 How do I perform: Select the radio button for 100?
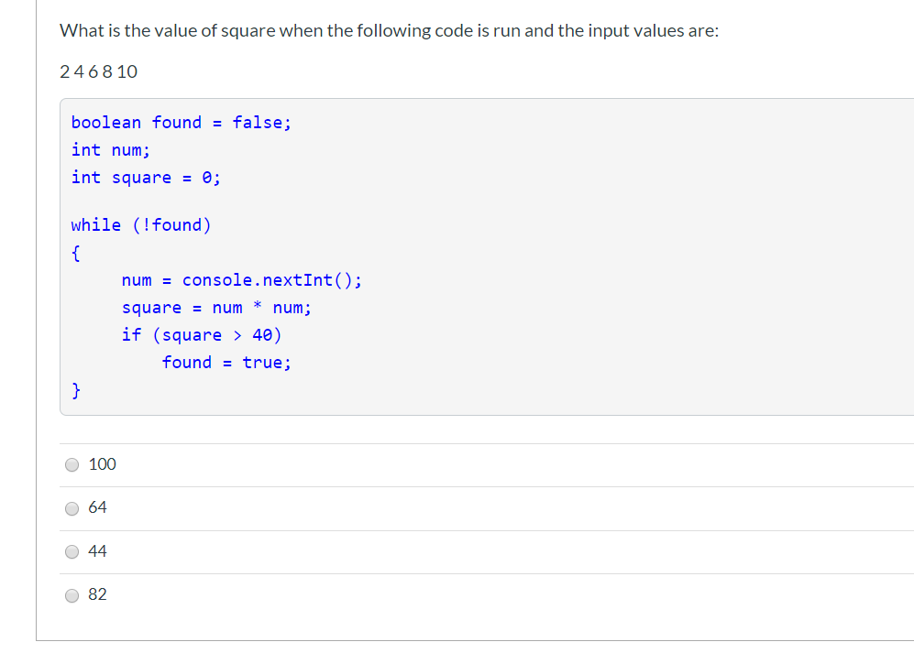click(x=72, y=465)
